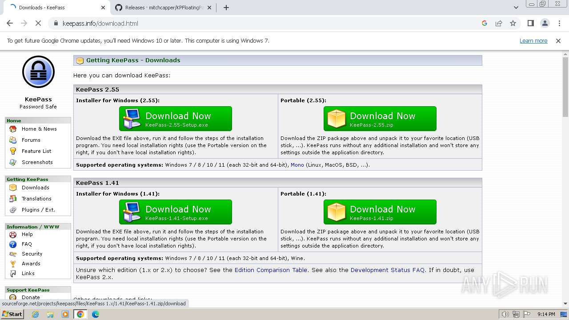Click the Plugins / Ext. icon
This screenshot has height=320, width=569.
point(13,210)
